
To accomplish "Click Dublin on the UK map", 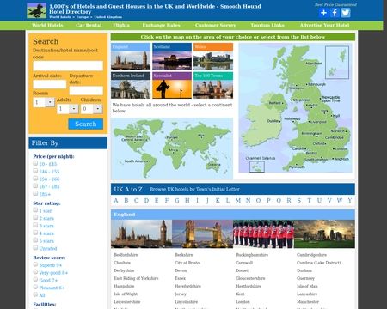I will (273, 121).
